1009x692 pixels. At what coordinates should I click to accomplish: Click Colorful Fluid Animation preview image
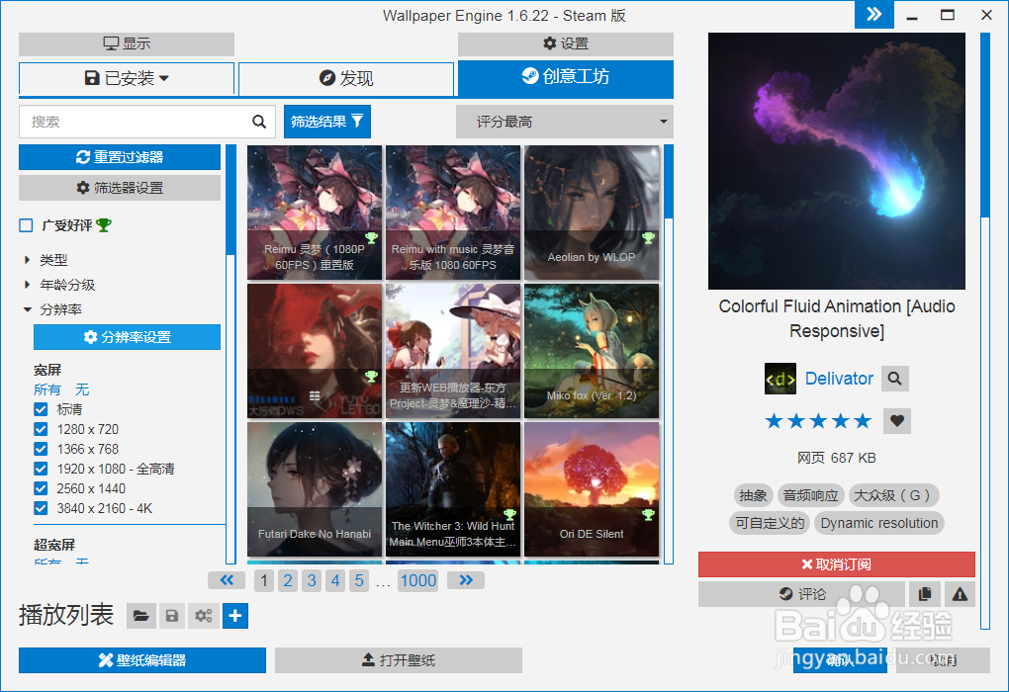tap(837, 161)
